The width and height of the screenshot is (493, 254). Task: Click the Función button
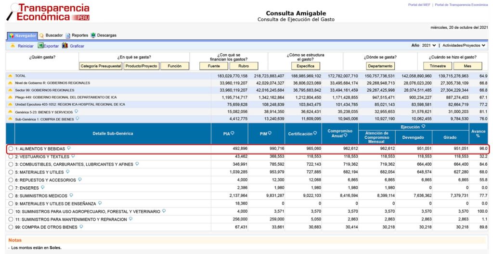pos(174,66)
